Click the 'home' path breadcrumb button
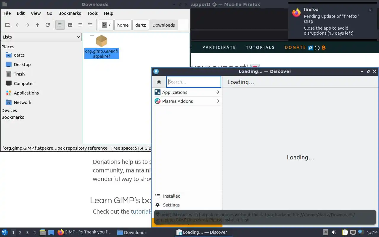 [x=123, y=25]
